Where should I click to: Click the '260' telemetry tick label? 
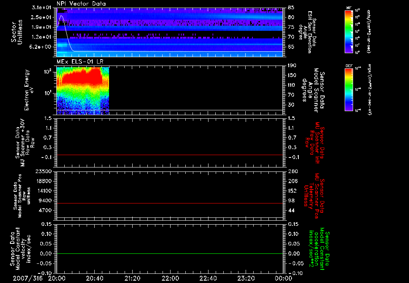[292, 171]
